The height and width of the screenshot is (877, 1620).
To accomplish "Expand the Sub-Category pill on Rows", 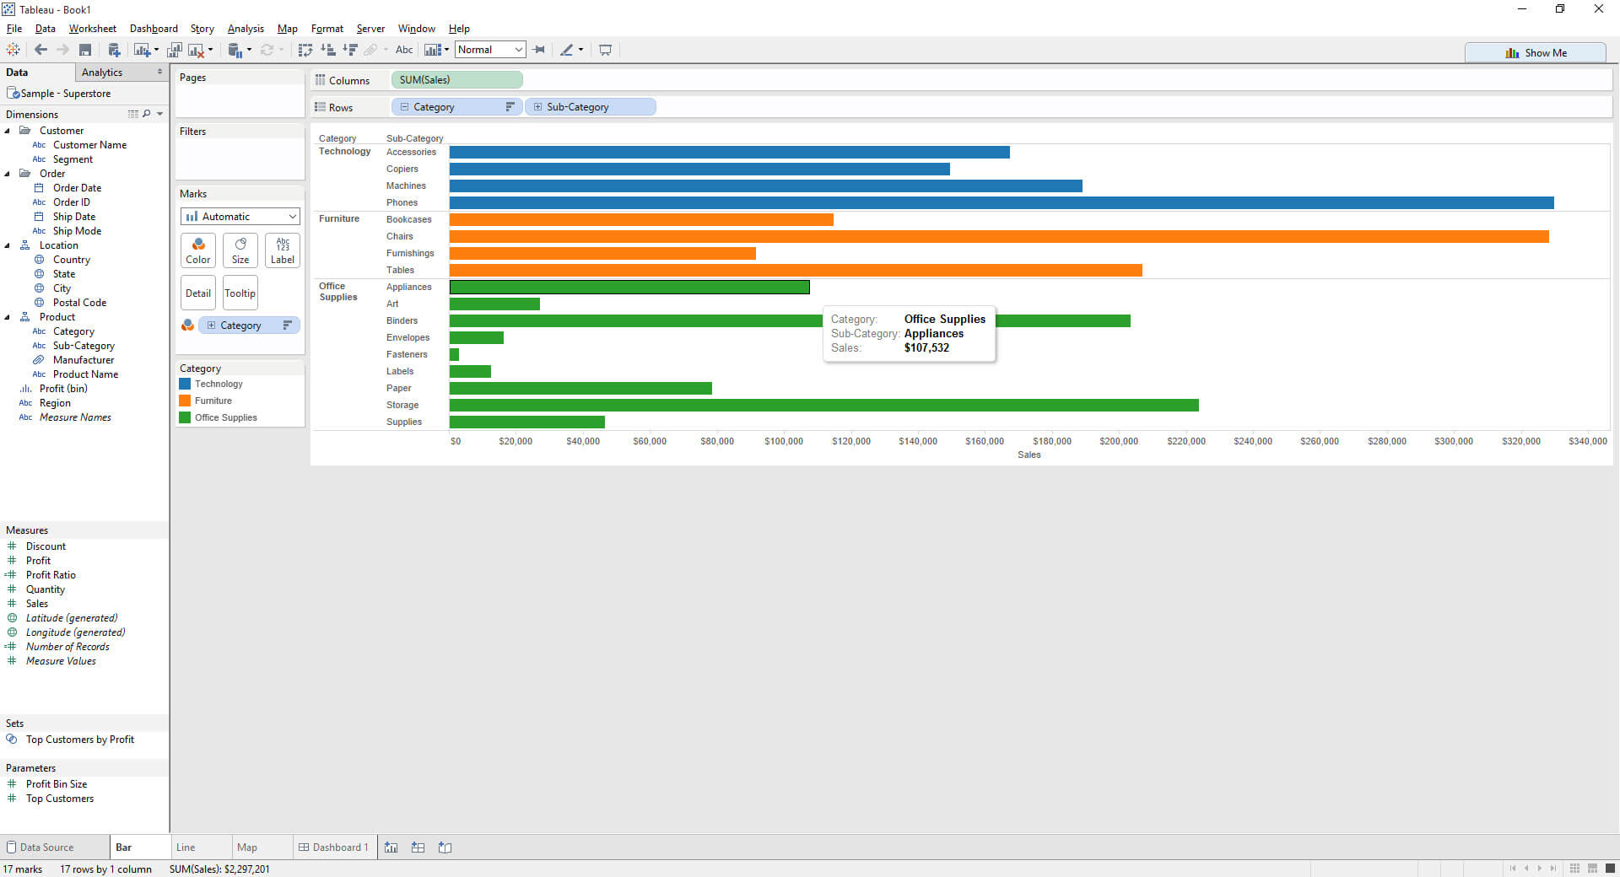I will coord(537,107).
